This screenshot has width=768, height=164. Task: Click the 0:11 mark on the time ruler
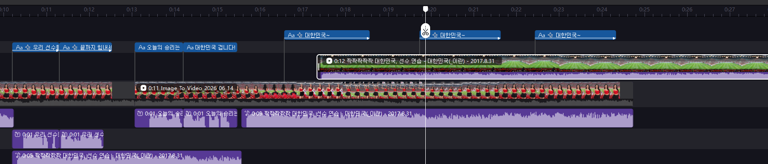(46, 9)
